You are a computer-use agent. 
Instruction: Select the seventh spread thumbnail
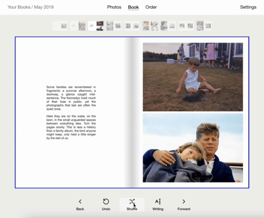click(x=168, y=26)
